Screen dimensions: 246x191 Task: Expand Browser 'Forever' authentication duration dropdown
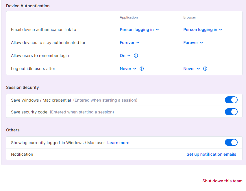(193, 43)
